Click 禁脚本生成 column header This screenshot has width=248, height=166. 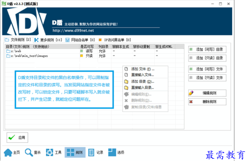[122, 47]
